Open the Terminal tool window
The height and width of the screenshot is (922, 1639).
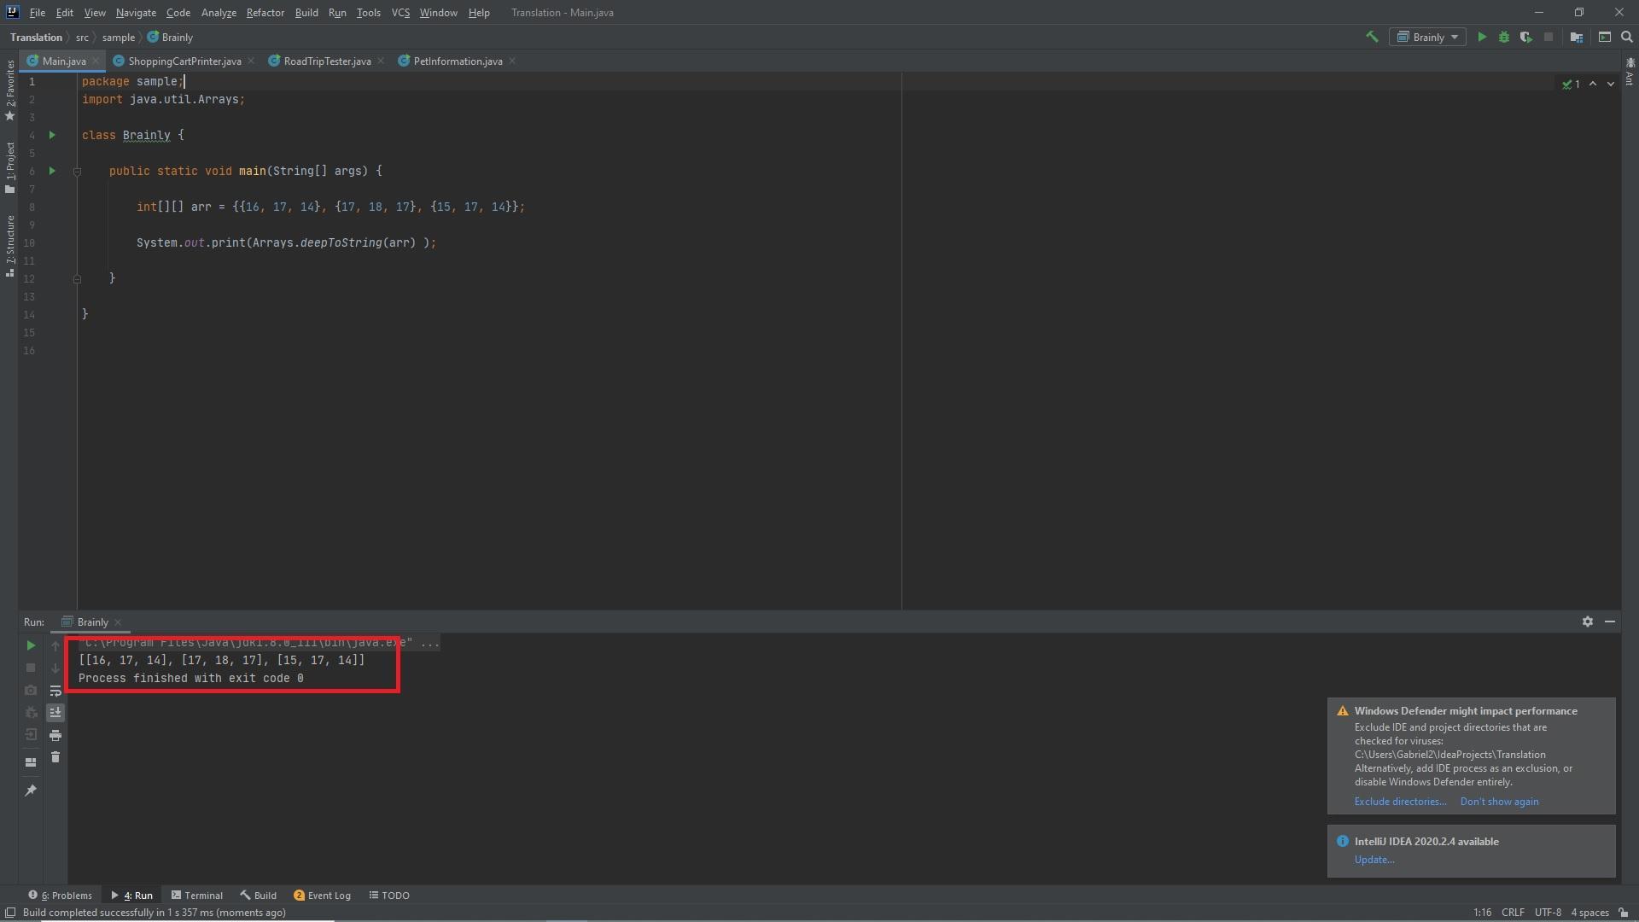(x=197, y=896)
